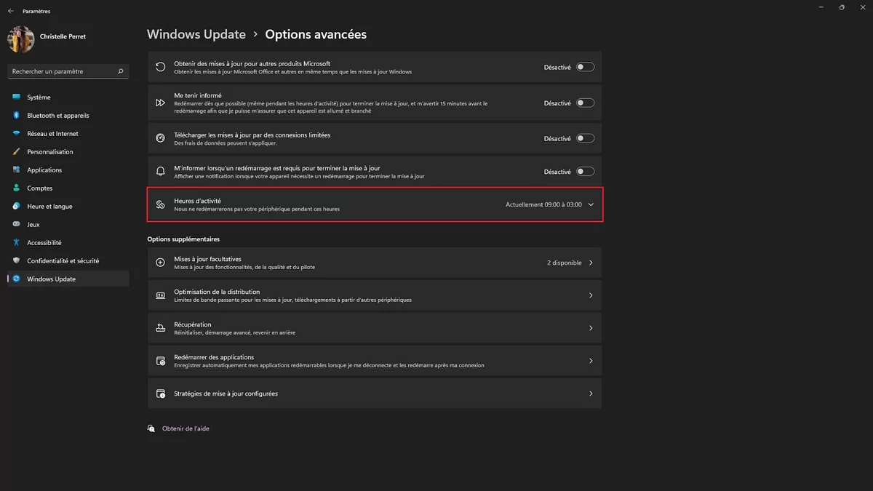Viewport: 873px width, 491px height.
Task: Enable updates for other Microsoft products toggle
Action: tap(585, 67)
